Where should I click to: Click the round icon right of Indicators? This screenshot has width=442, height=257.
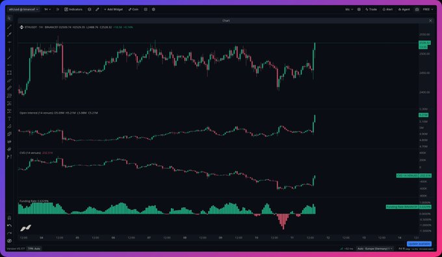[89, 9]
